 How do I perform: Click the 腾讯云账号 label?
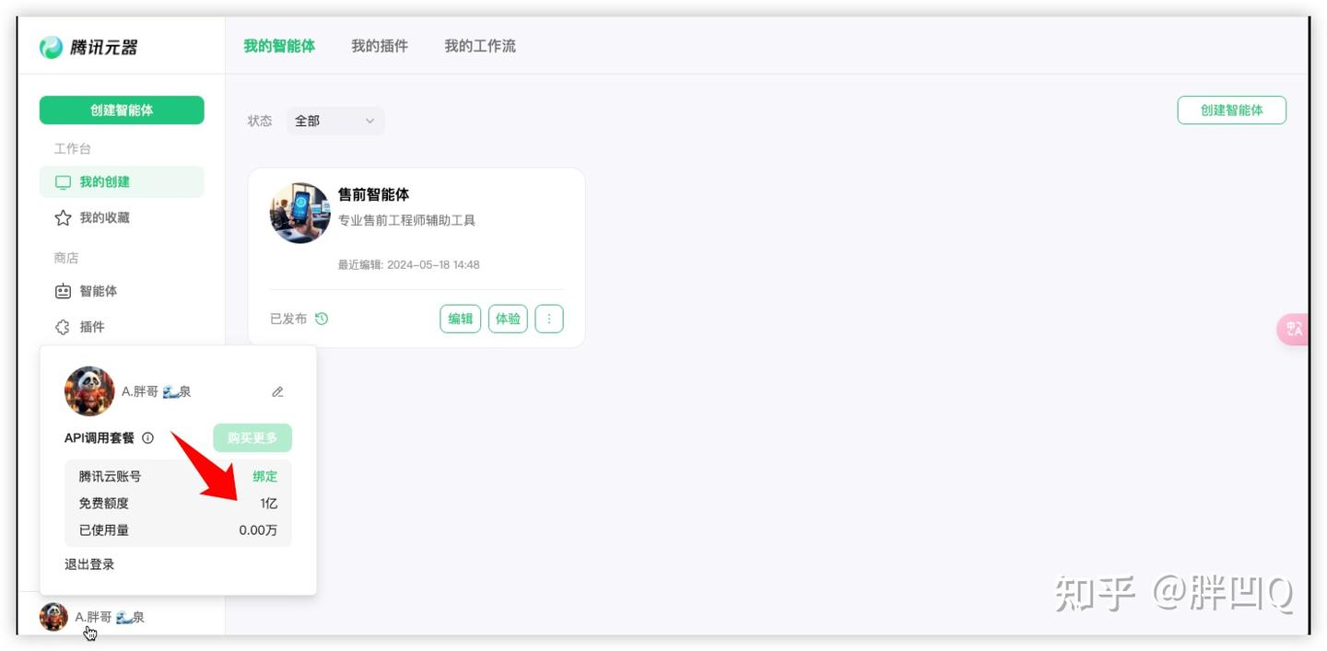click(x=110, y=477)
